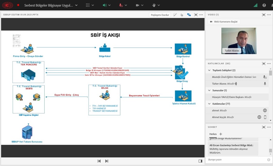Click globe icon beside ahmet Misafir

tap(265, 110)
